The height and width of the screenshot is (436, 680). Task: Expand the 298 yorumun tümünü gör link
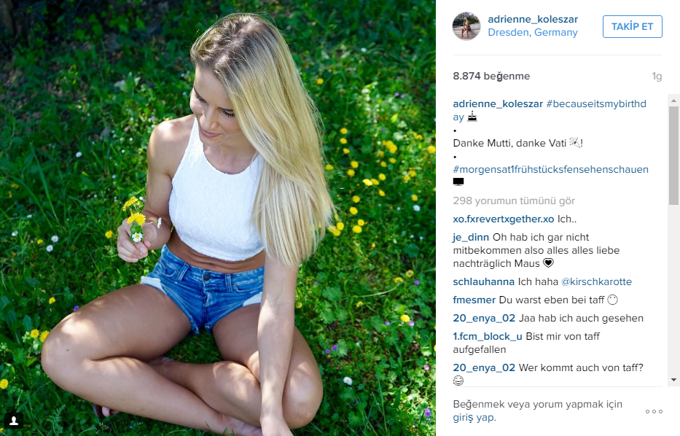pyautogui.click(x=514, y=201)
